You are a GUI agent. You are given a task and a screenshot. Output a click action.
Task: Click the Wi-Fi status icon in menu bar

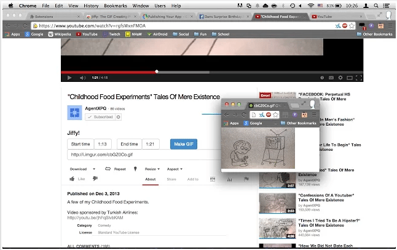pos(311,6)
